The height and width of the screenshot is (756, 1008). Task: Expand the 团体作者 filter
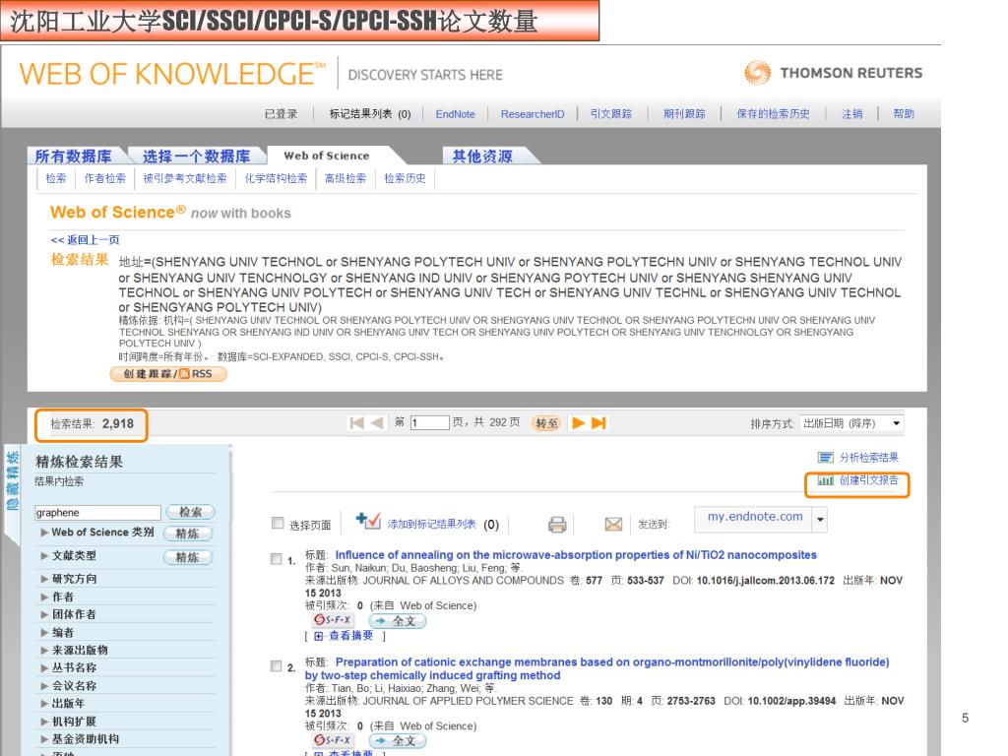pyautogui.click(x=44, y=614)
